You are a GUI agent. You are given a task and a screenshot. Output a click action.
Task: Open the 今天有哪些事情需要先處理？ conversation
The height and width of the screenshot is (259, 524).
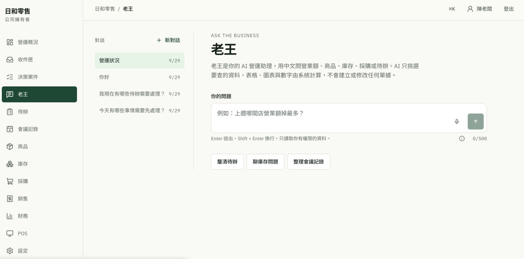(x=139, y=110)
